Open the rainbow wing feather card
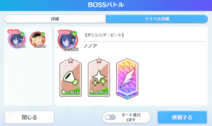212x126 pixels. [x=127, y=79]
